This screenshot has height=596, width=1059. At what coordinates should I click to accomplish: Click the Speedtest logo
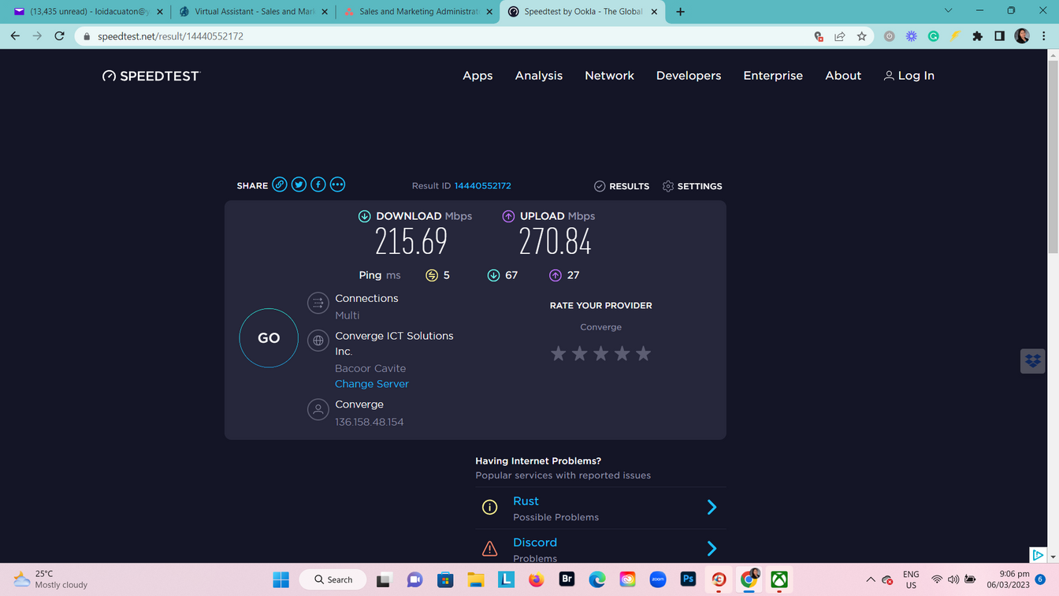(x=151, y=76)
